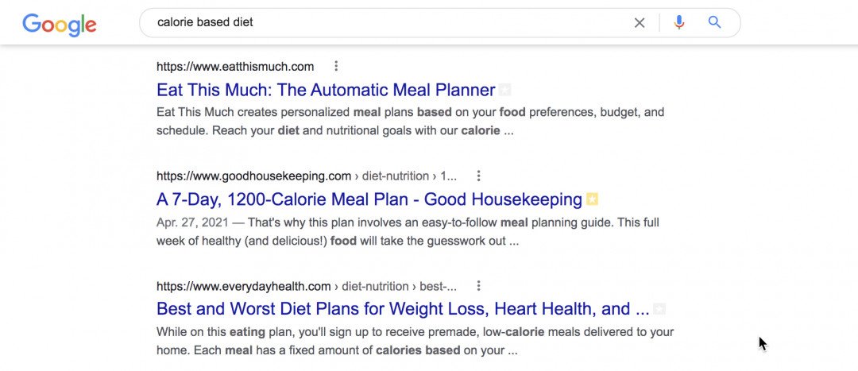858x371 pixels.
Task: Open the three-dot menu next to eatthismuch.com
Action: pos(336,66)
